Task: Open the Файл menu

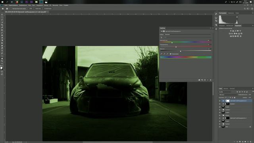Action: 6,5
